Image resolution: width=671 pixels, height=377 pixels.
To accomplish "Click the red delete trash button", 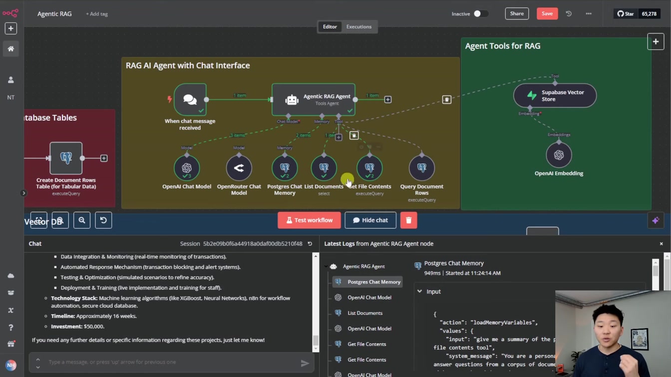I will point(408,220).
